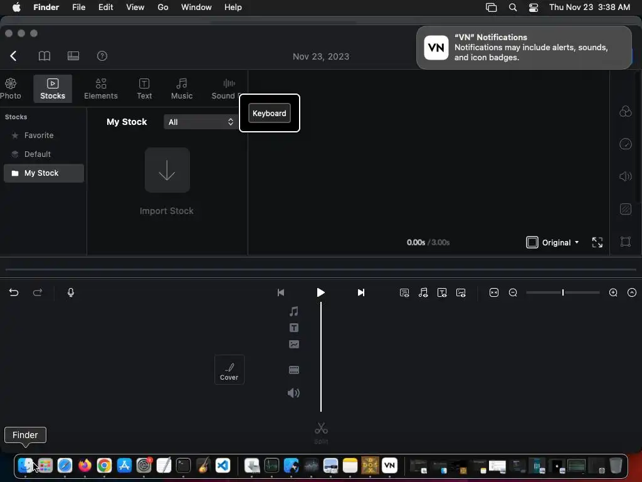642x482 pixels.
Task: Click the VN Notifications banner
Action: coord(524,48)
